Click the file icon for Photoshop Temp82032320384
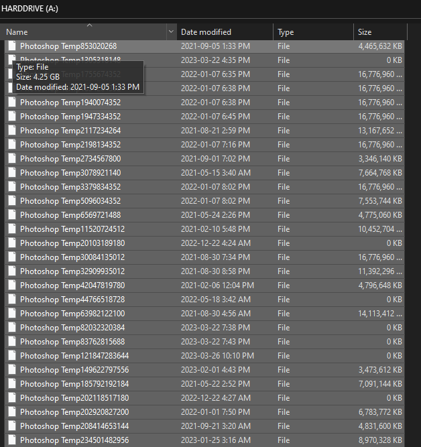Viewport: 421px width, 447px height. click(x=12, y=327)
